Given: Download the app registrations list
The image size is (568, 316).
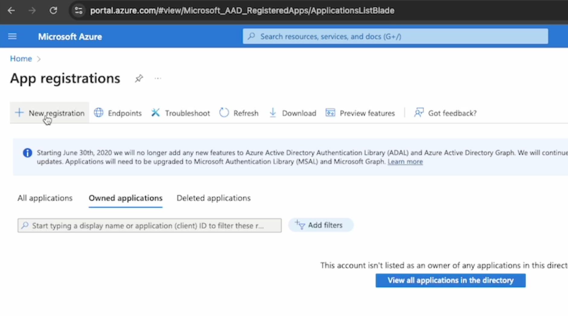Looking at the screenshot, I should tap(292, 113).
